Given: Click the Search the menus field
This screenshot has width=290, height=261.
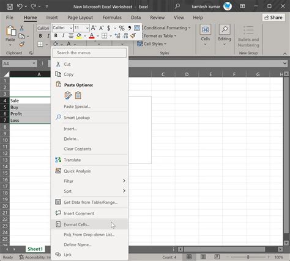Looking at the screenshot, I should [x=89, y=53].
